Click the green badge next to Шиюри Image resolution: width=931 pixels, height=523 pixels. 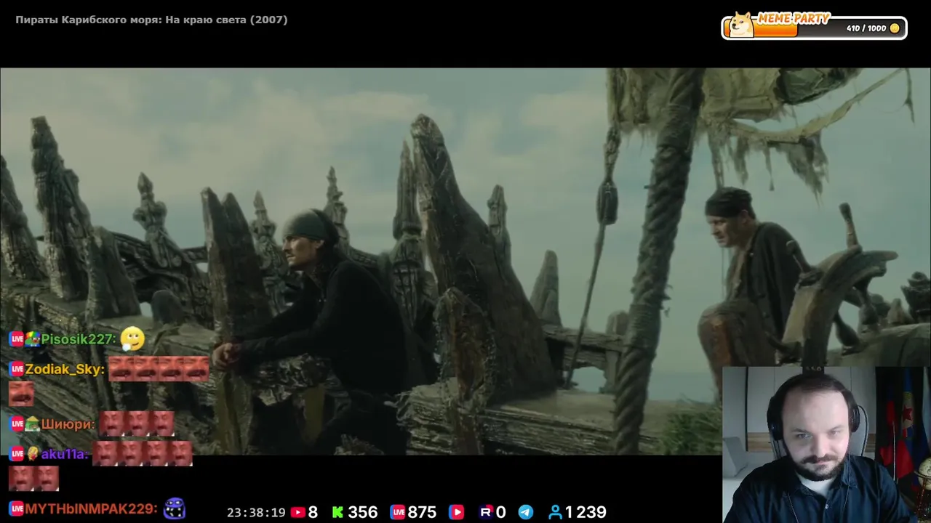[33, 424]
